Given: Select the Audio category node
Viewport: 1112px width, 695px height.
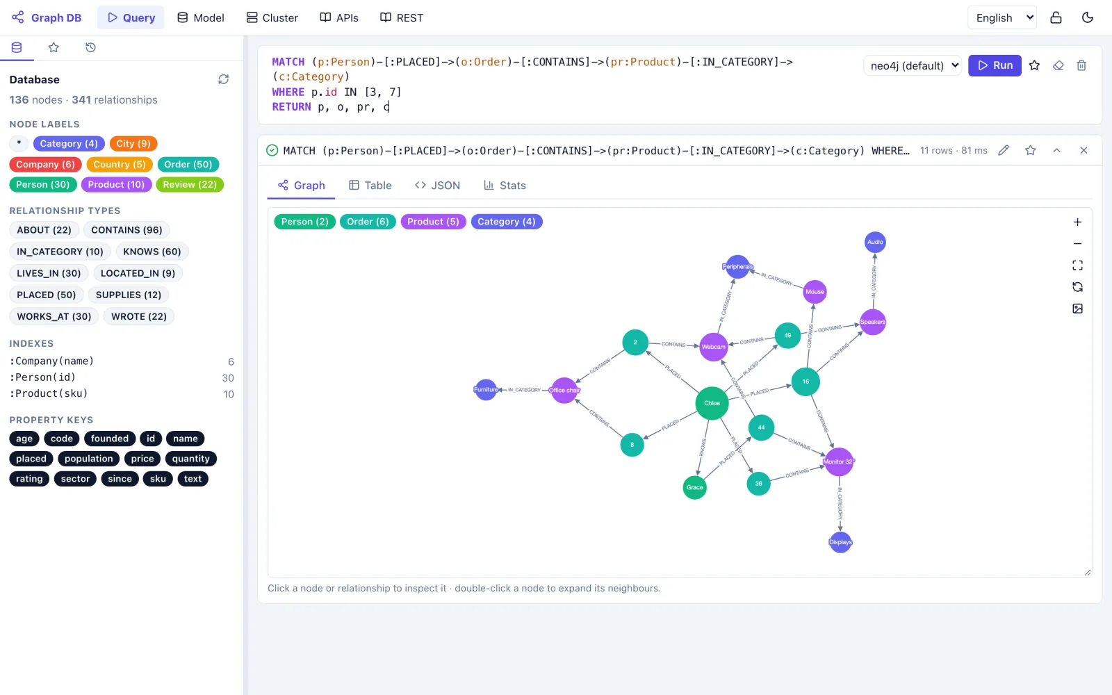Looking at the screenshot, I should pyautogui.click(x=875, y=243).
